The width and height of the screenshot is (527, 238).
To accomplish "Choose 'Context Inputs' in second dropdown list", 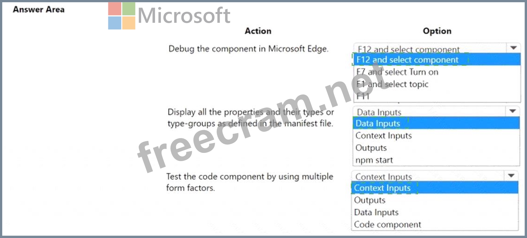I will pos(383,136).
